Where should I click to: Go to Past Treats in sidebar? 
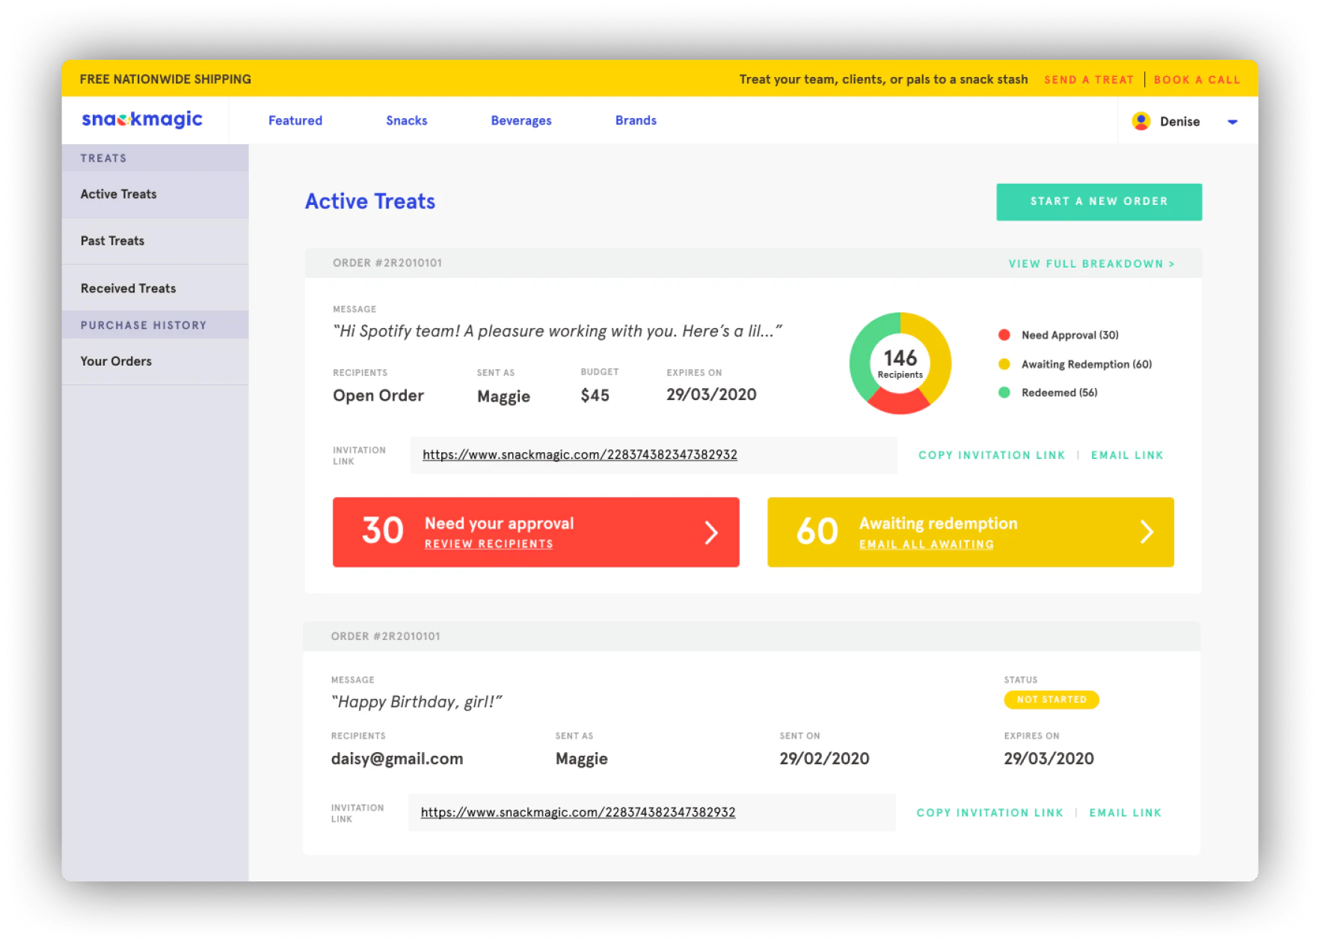(155, 241)
